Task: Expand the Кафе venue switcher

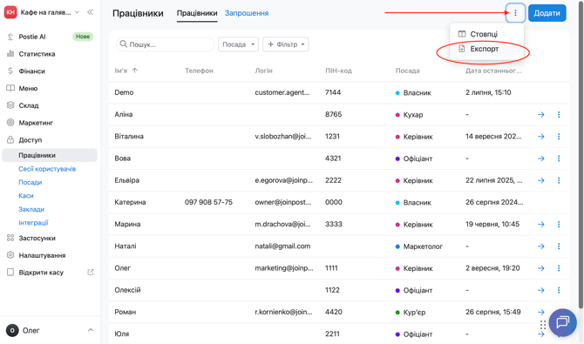Action: pyautogui.click(x=42, y=12)
